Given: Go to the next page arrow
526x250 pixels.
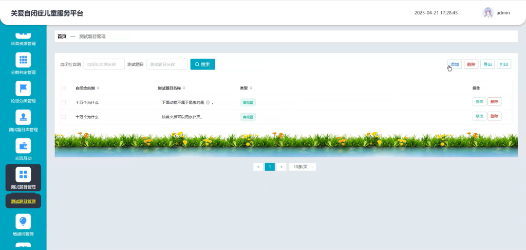Looking at the screenshot, I should point(281,167).
